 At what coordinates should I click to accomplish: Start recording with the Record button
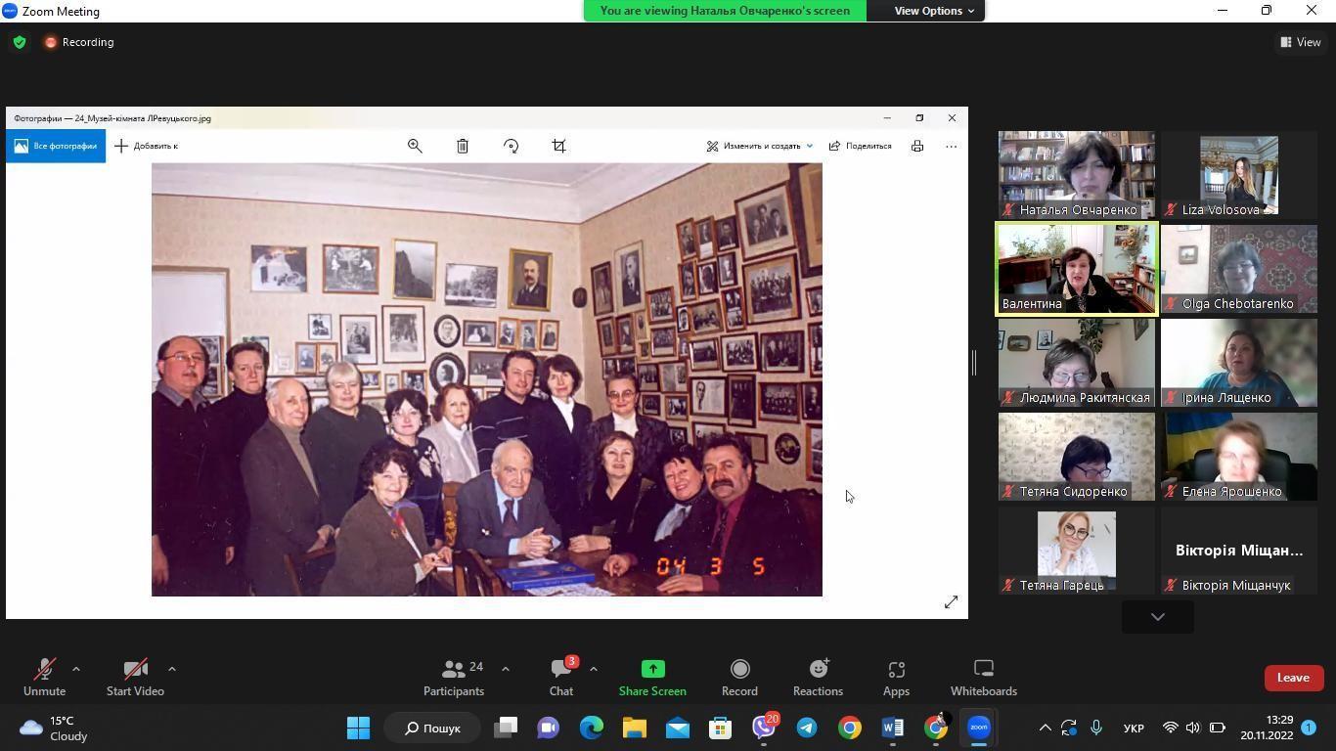click(x=739, y=677)
